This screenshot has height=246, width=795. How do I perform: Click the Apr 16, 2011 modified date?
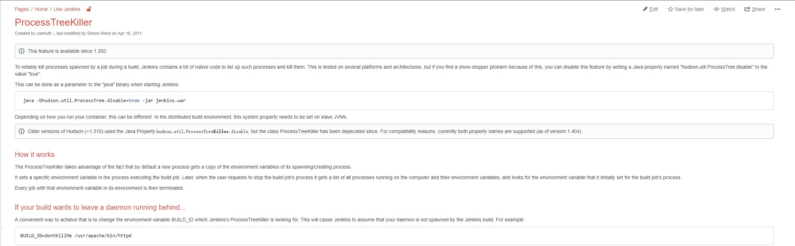pos(129,33)
